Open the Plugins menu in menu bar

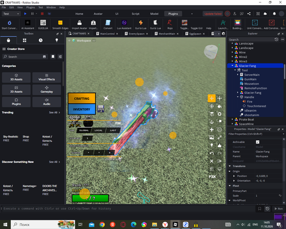pos(30,7)
